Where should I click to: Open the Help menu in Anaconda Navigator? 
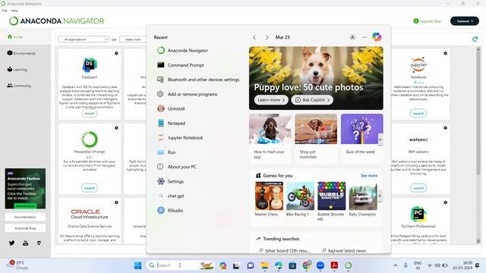14,11
